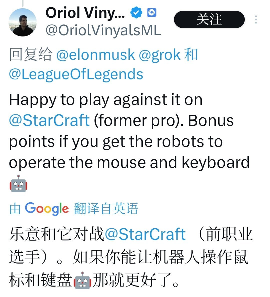This screenshot has height=297, width=270.
Task: Open the @elonmusk mention
Action: coord(95,55)
